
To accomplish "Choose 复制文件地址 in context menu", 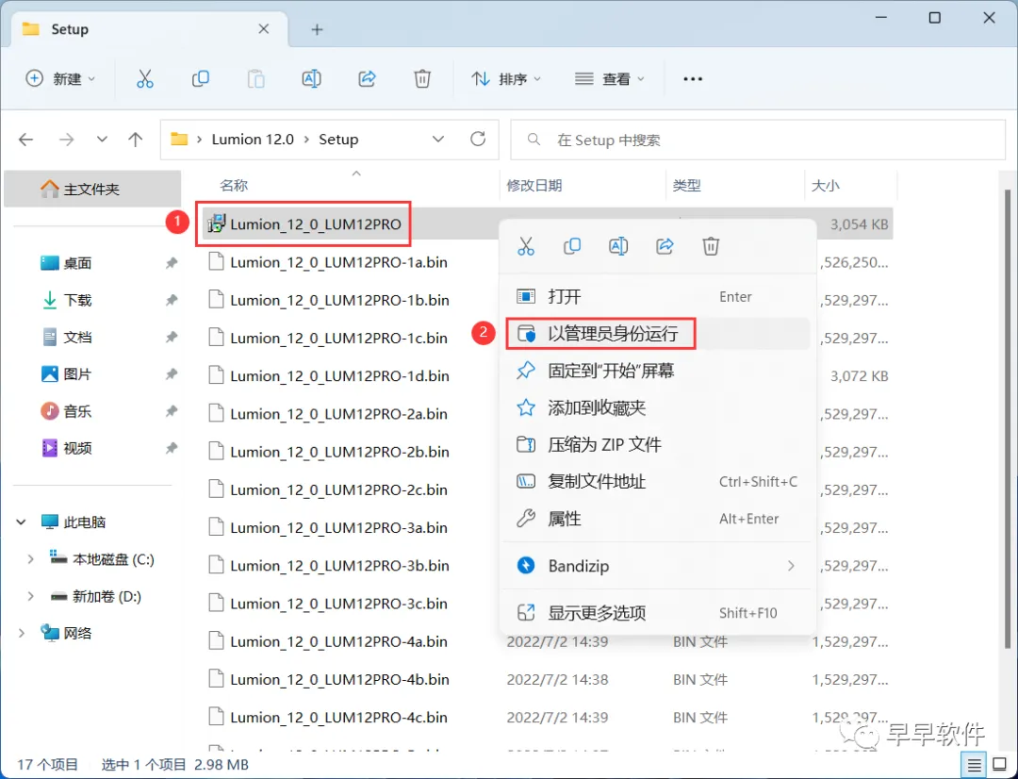I will tap(657, 482).
